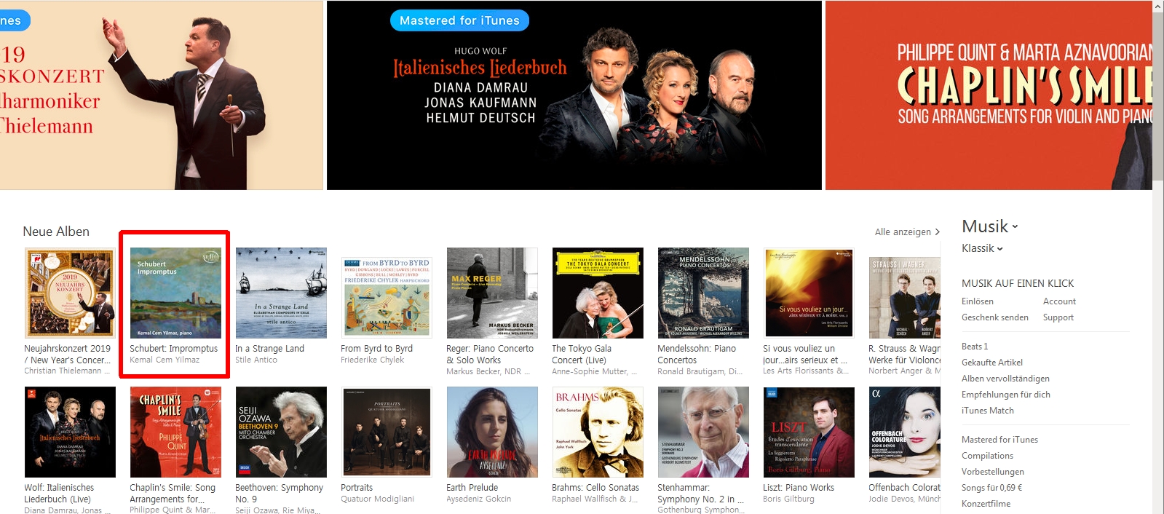Open In a Strange Land album artwork
1164x514 pixels.
tap(281, 293)
